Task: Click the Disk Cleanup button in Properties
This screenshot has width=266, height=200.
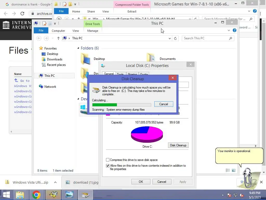Action: pyautogui.click(x=178, y=145)
